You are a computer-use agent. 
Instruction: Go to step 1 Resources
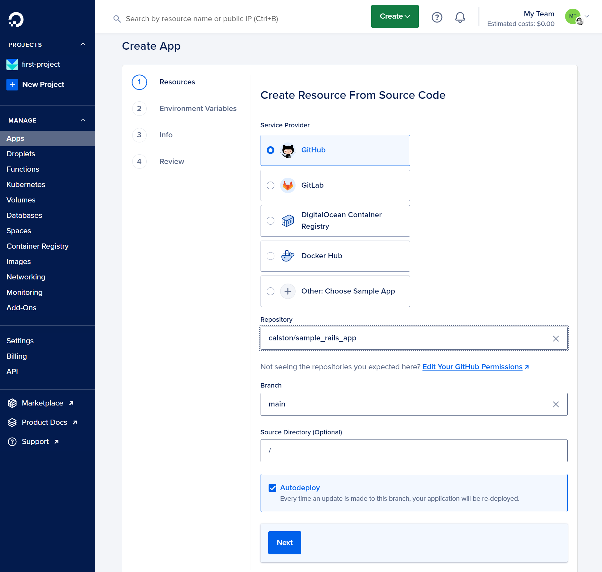tap(164, 82)
